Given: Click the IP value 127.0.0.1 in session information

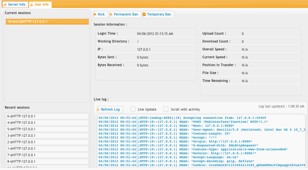Looking at the screenshot, I should tap(144, 50).
